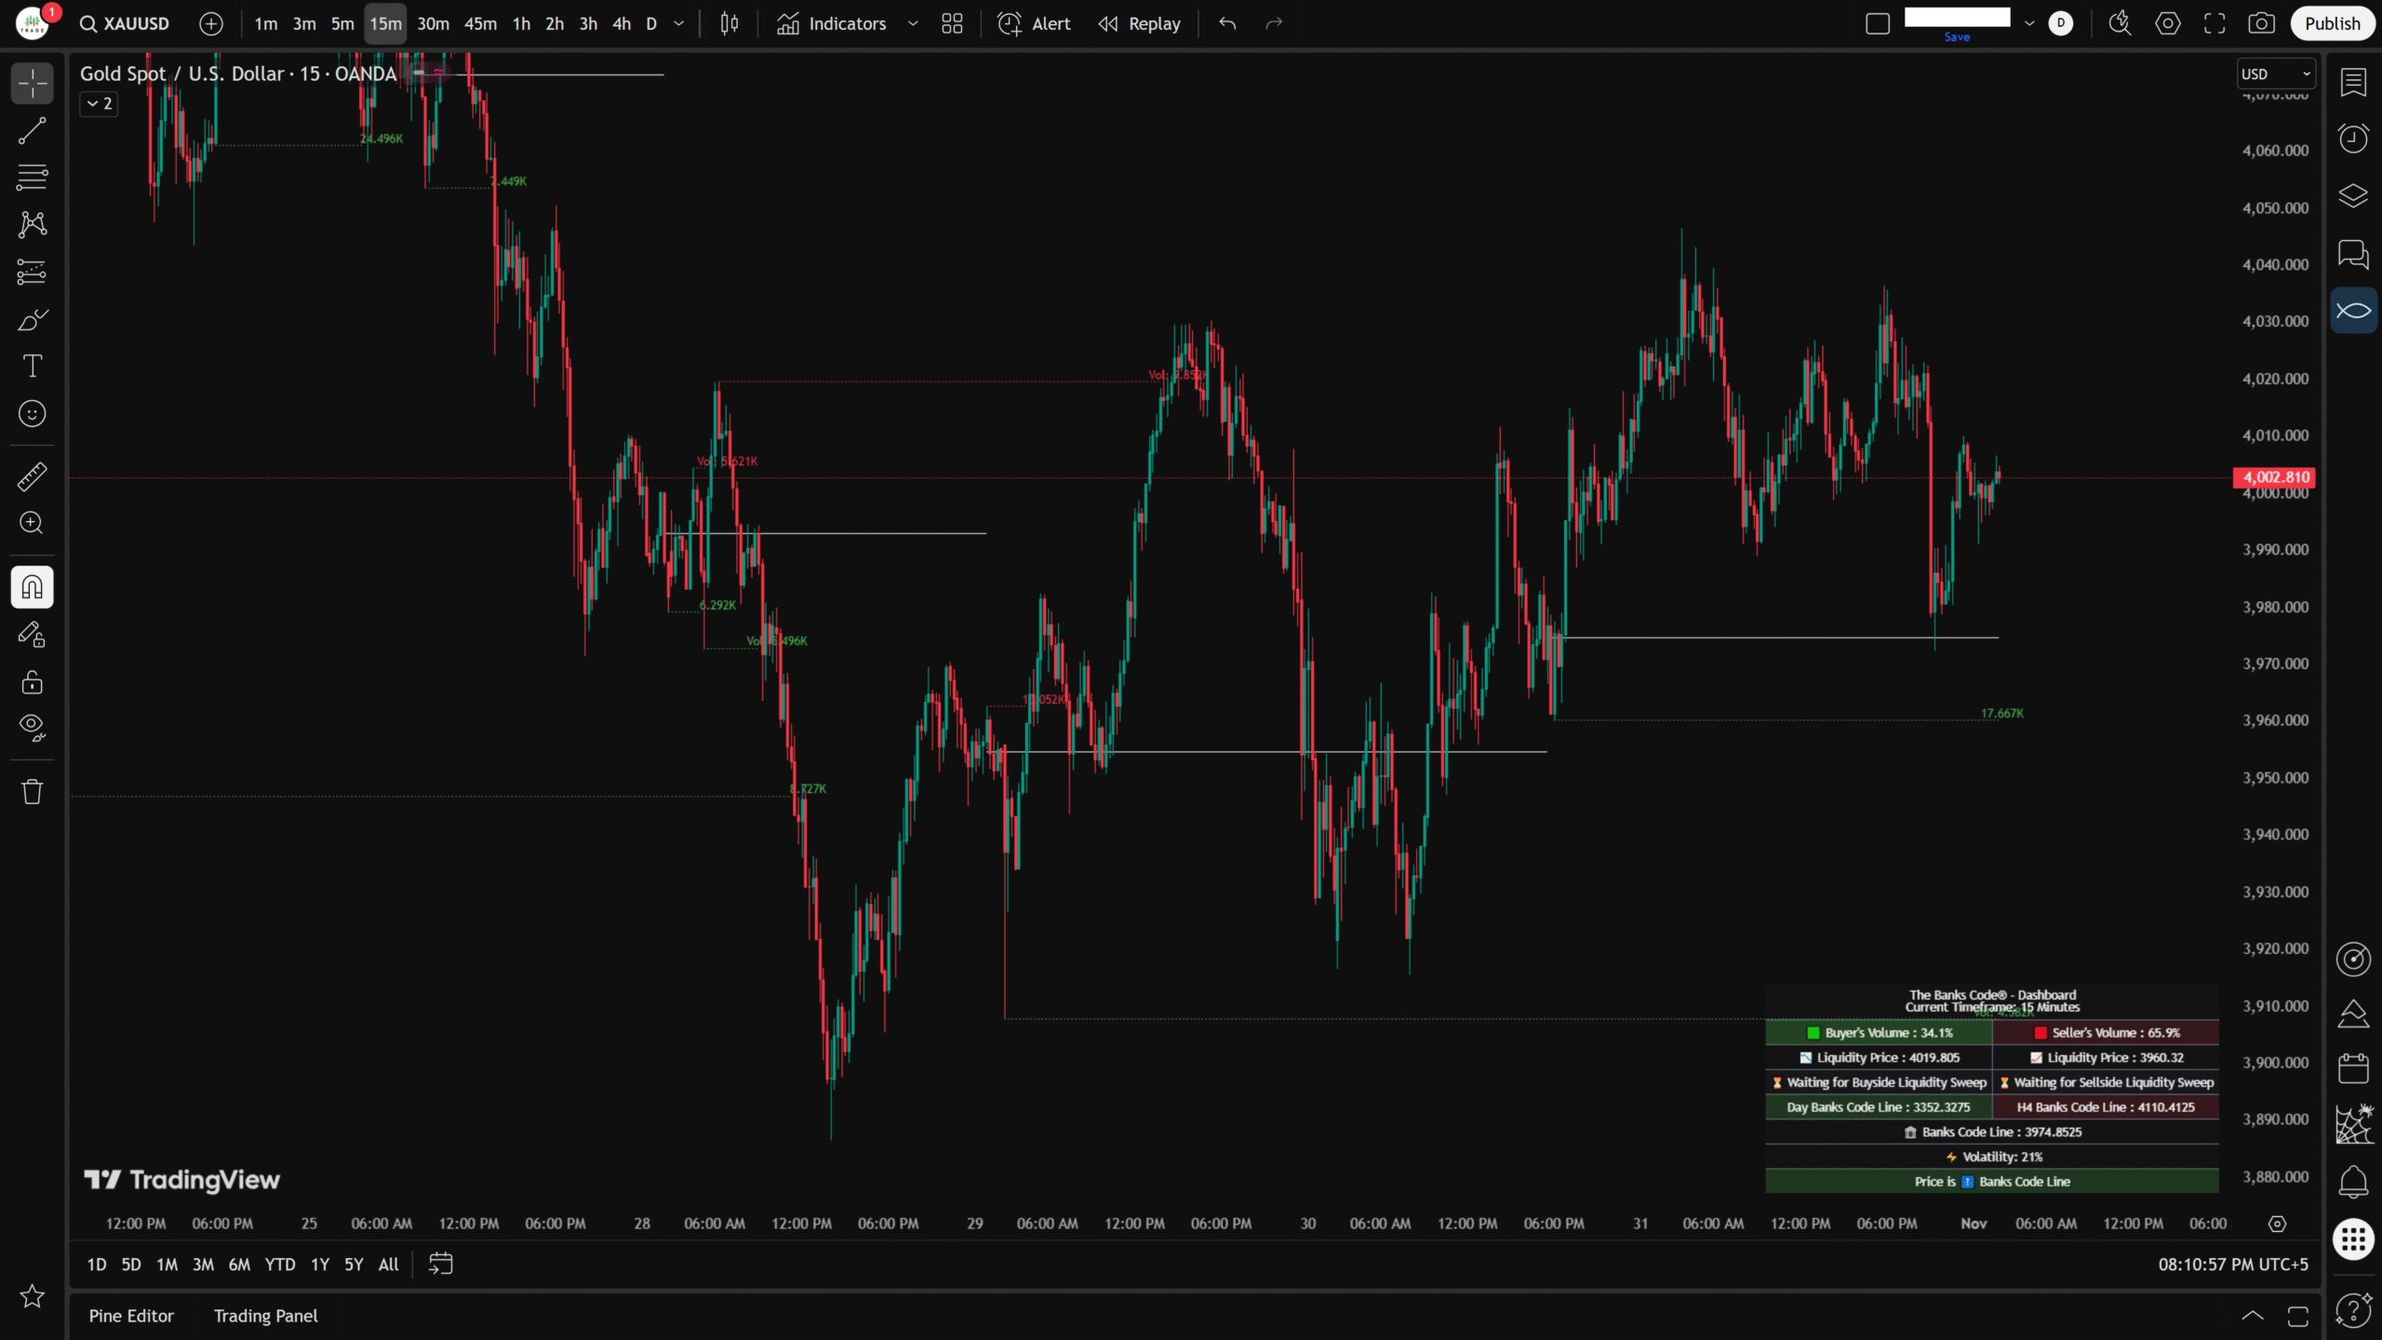The height and width of the screenshot is (1340, 2382).
Task: Click the Publish button
Action: [x=2331, y=24]
